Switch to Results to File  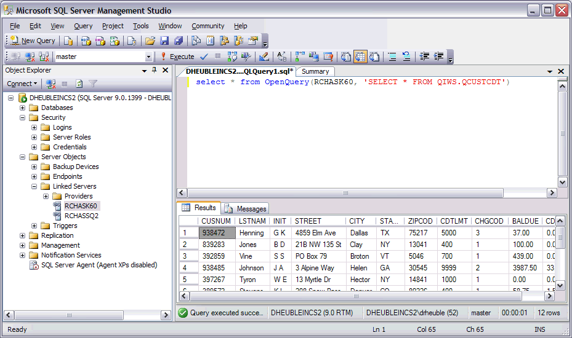pyautogui.click(x=374, y=57)
